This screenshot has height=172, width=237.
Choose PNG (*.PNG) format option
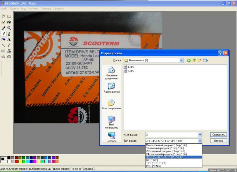pos(174,166)
